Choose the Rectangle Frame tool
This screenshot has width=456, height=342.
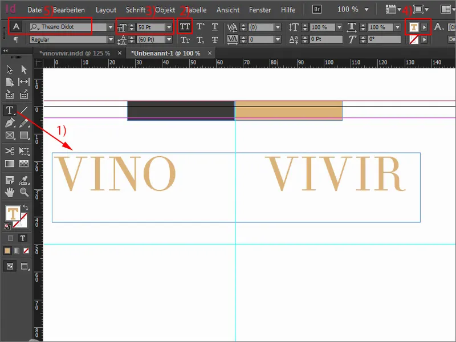10,135
